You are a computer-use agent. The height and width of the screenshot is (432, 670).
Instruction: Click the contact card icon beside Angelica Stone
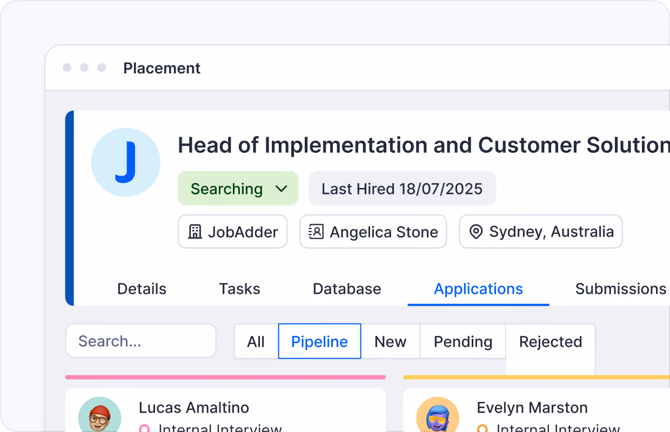click(316, 232)
